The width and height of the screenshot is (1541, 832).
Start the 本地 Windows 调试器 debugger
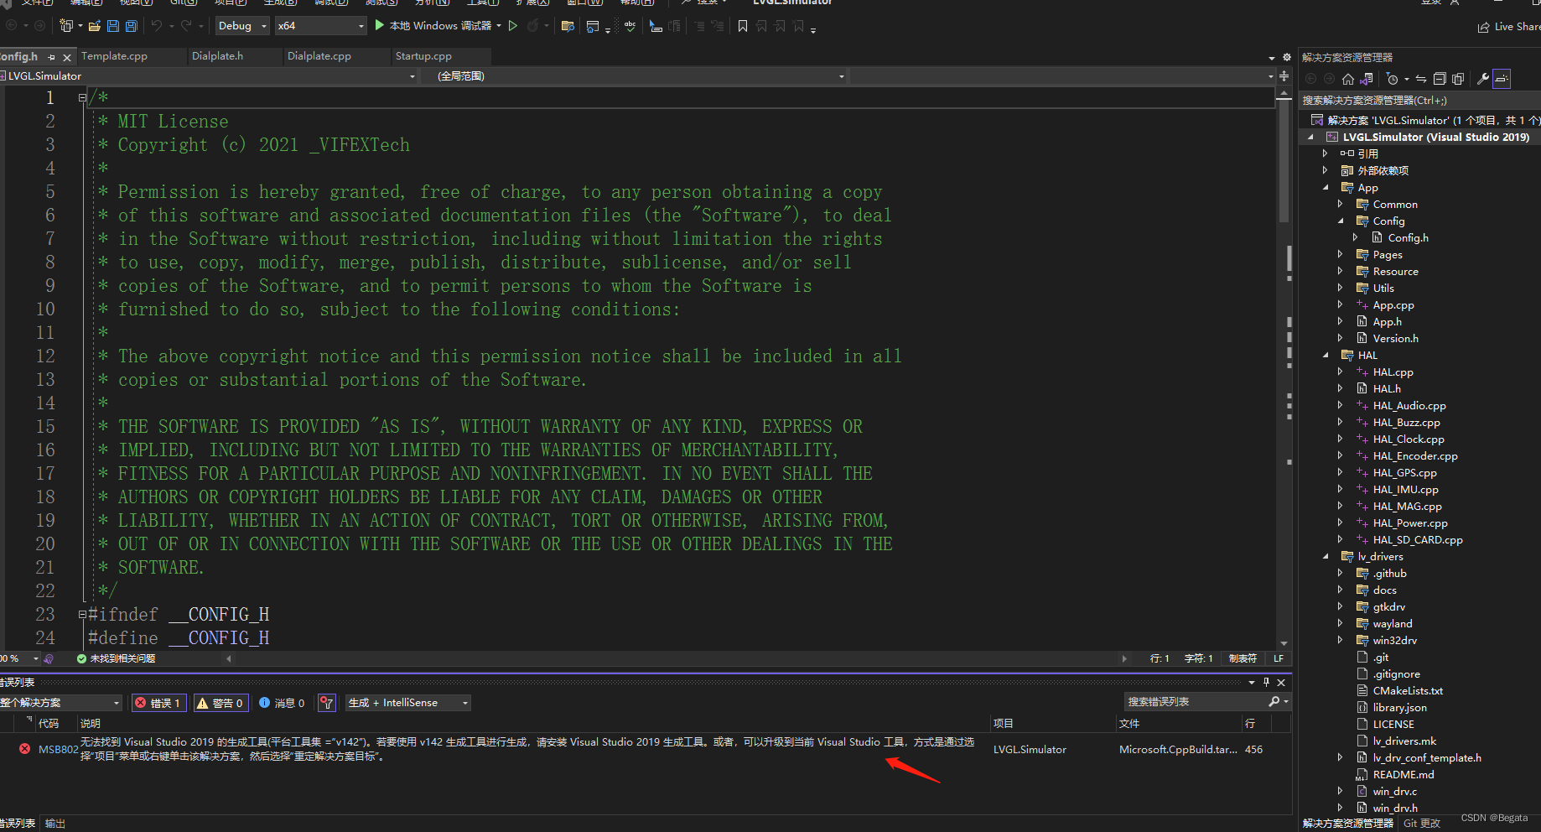436,25
